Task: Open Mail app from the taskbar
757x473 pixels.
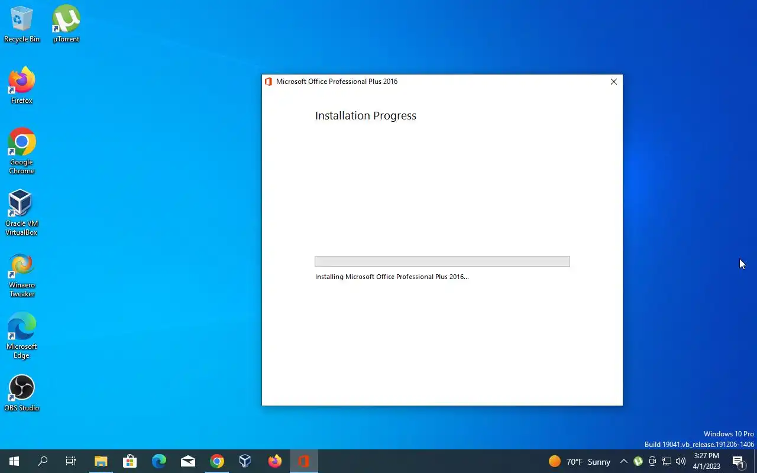Action: (x=188, y=461)
